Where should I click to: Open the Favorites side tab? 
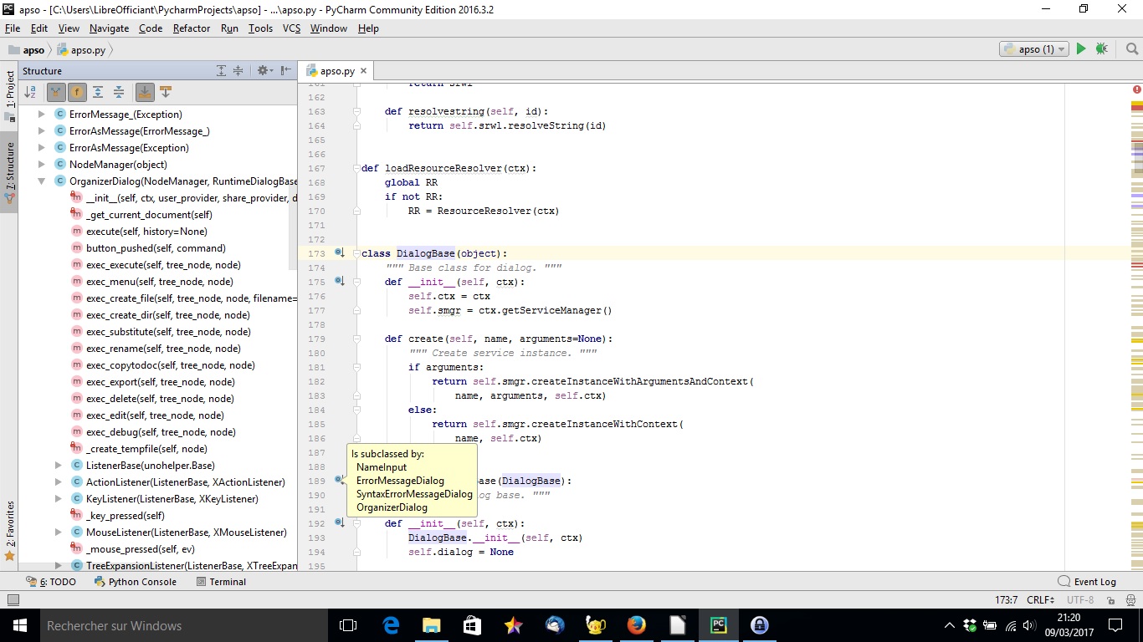tap(9, 530)
